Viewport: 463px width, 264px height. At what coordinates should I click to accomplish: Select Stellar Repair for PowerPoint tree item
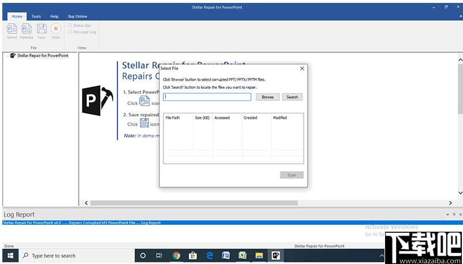(43, 55)
